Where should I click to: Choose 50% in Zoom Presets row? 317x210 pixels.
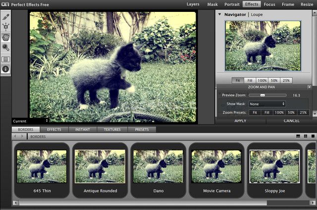click(x=291, y=113)
